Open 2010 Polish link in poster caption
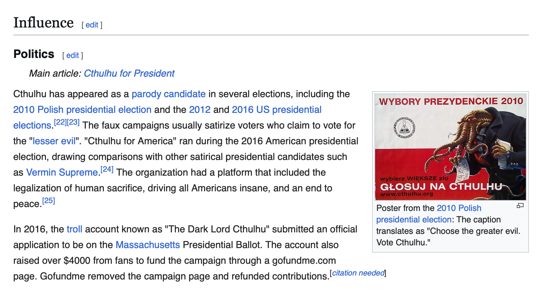 pos(459,208)
